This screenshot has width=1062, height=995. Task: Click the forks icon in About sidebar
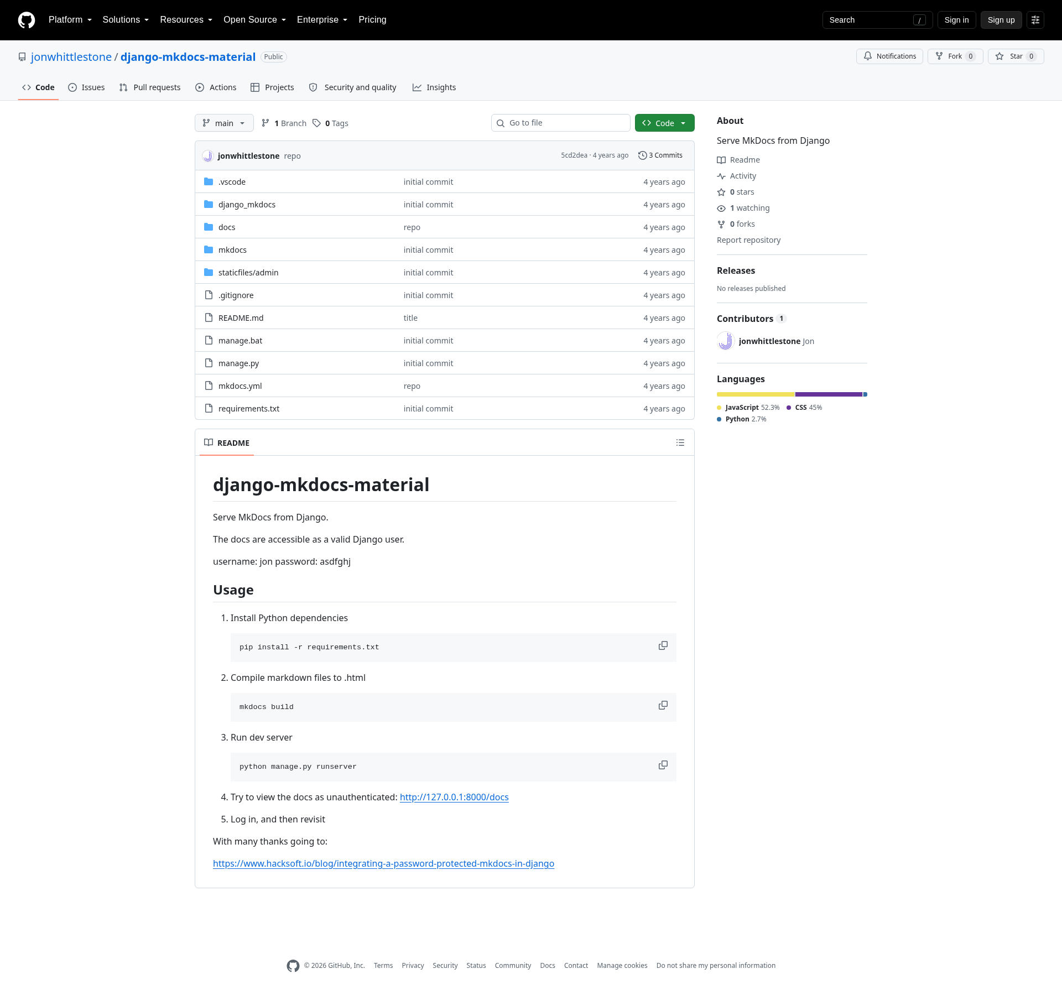pos(721,224)
